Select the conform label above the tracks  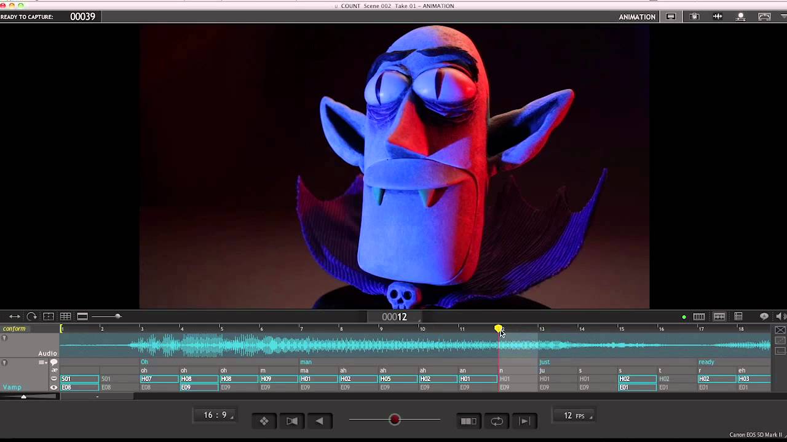(x=14, y=328)
